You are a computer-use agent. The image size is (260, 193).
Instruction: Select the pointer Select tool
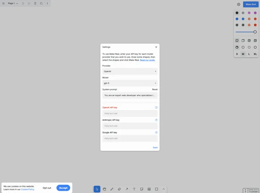pos(97,189)
